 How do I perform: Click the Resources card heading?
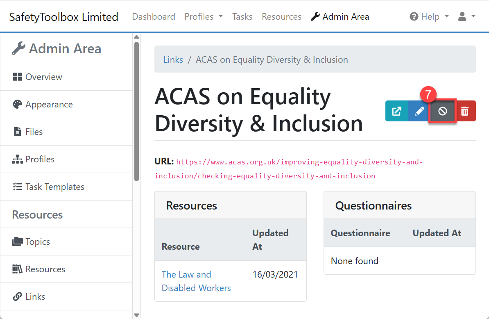[x=192, y=206]
